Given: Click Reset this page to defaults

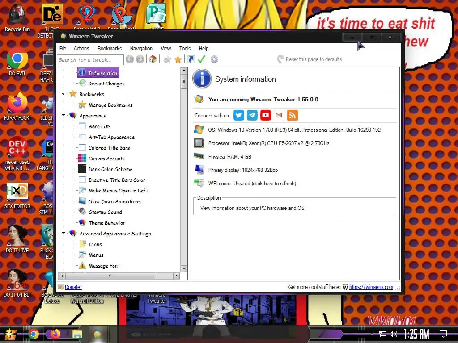Looking at the screenshot, I should point(310,59).
